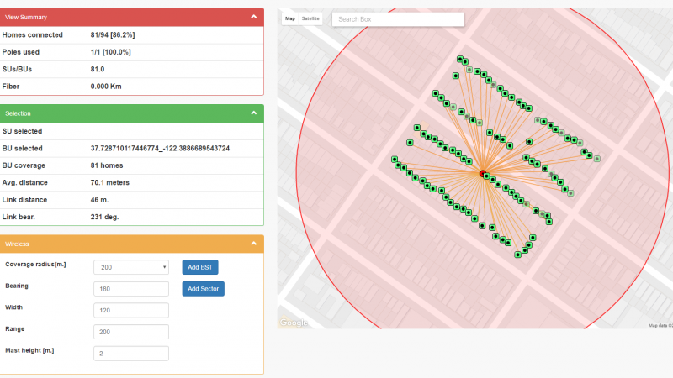Click the Add BST button
This screenshot has width=673, height=378.
(200, 267)
